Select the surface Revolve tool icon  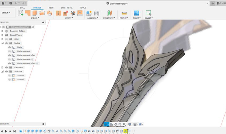pyautogui.click(x=42, y=13)
